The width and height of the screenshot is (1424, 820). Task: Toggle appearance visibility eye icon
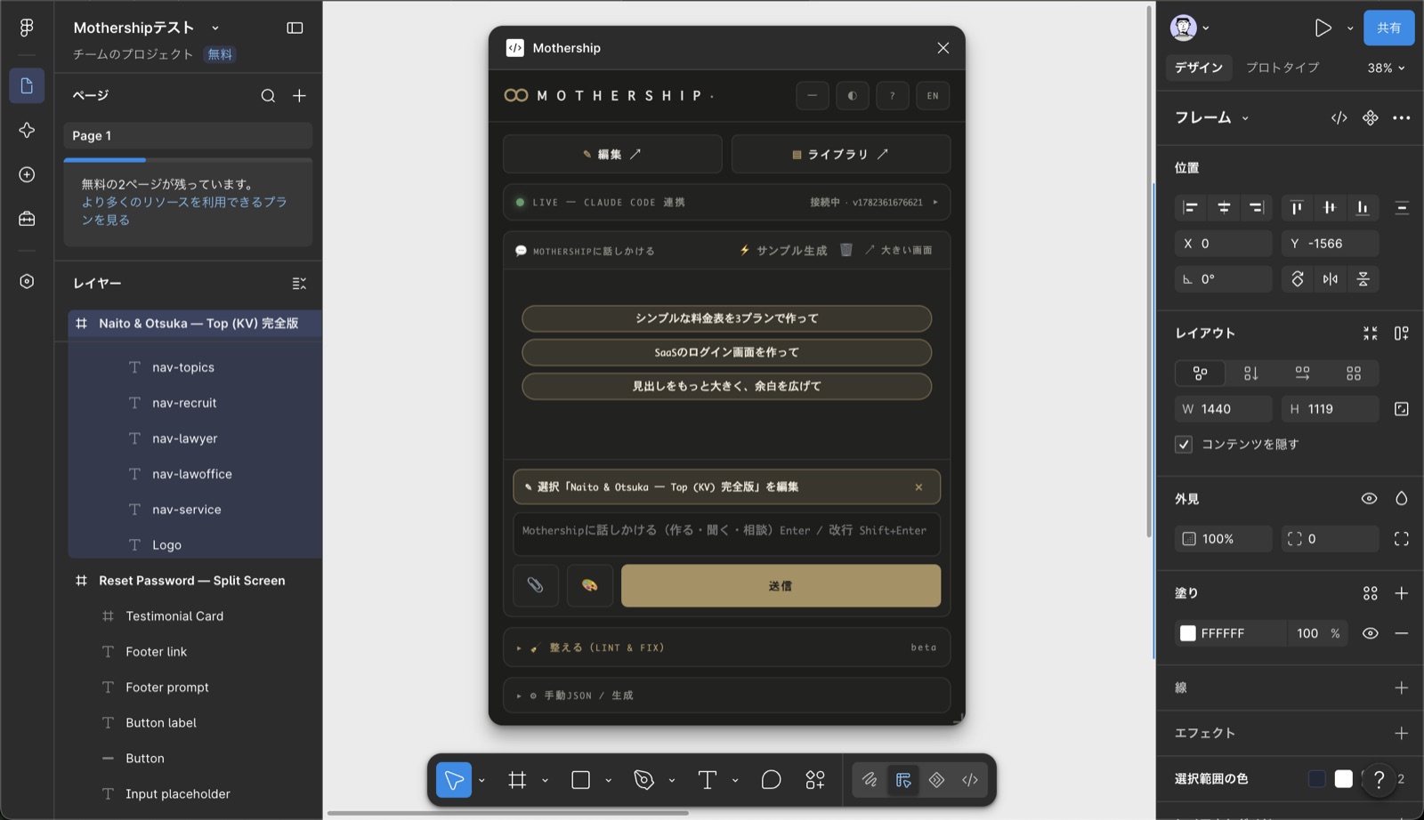click(x=1370, y=499)
